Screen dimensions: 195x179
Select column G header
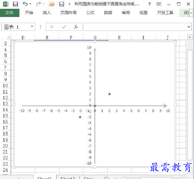point(95,38)
